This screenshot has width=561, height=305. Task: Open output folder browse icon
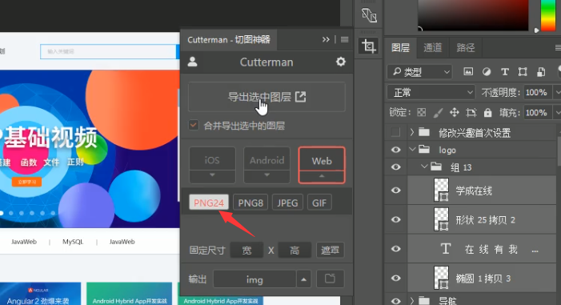point(330,279)
